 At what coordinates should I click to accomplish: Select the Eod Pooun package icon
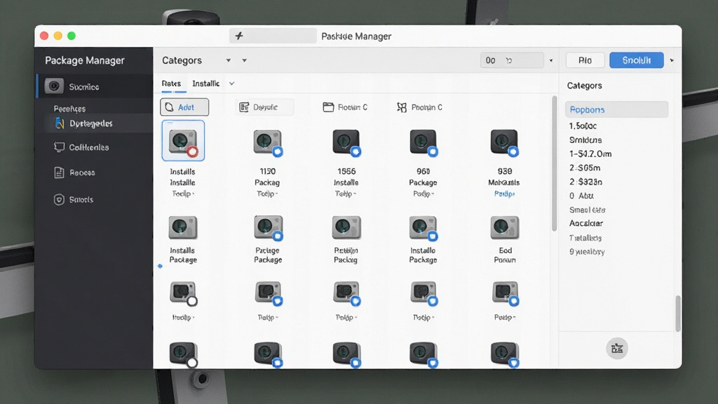(505, 228)
